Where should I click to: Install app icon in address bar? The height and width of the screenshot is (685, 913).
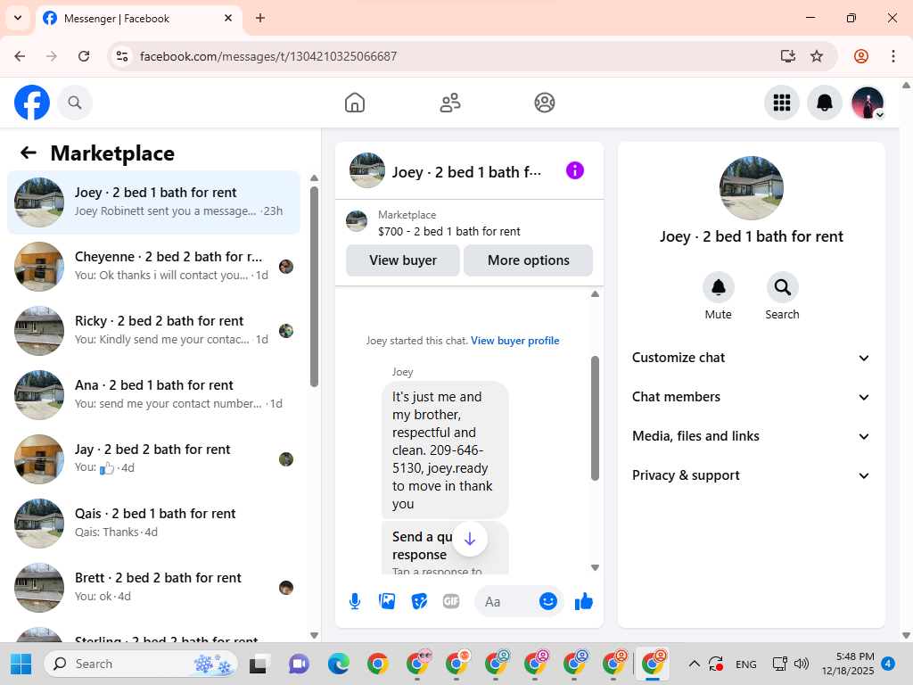click(x=788, y=56)
